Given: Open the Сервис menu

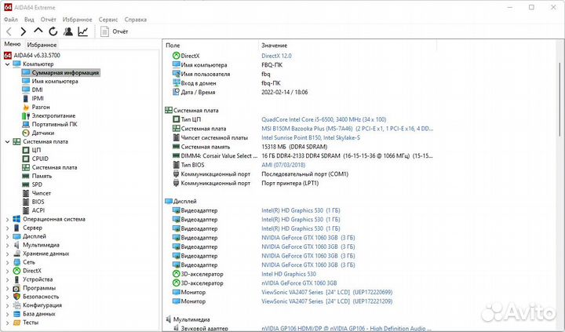Looking at the screenshot, I should 108,20.
